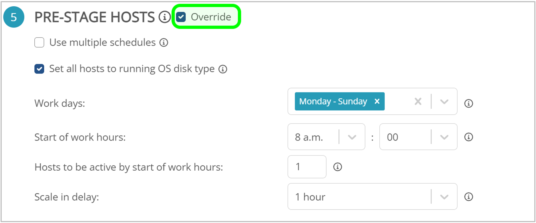The image size is (536, 223).
Task: Expand the Work days dropdown arrow
Action: [x=444, y=102]
